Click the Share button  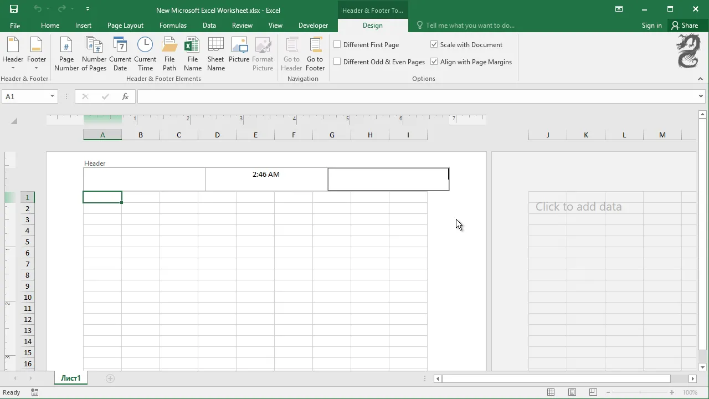tap(685, 25)
